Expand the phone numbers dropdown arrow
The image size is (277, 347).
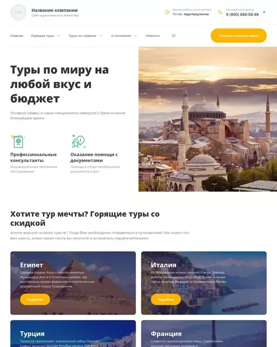[x=264, y=12]
